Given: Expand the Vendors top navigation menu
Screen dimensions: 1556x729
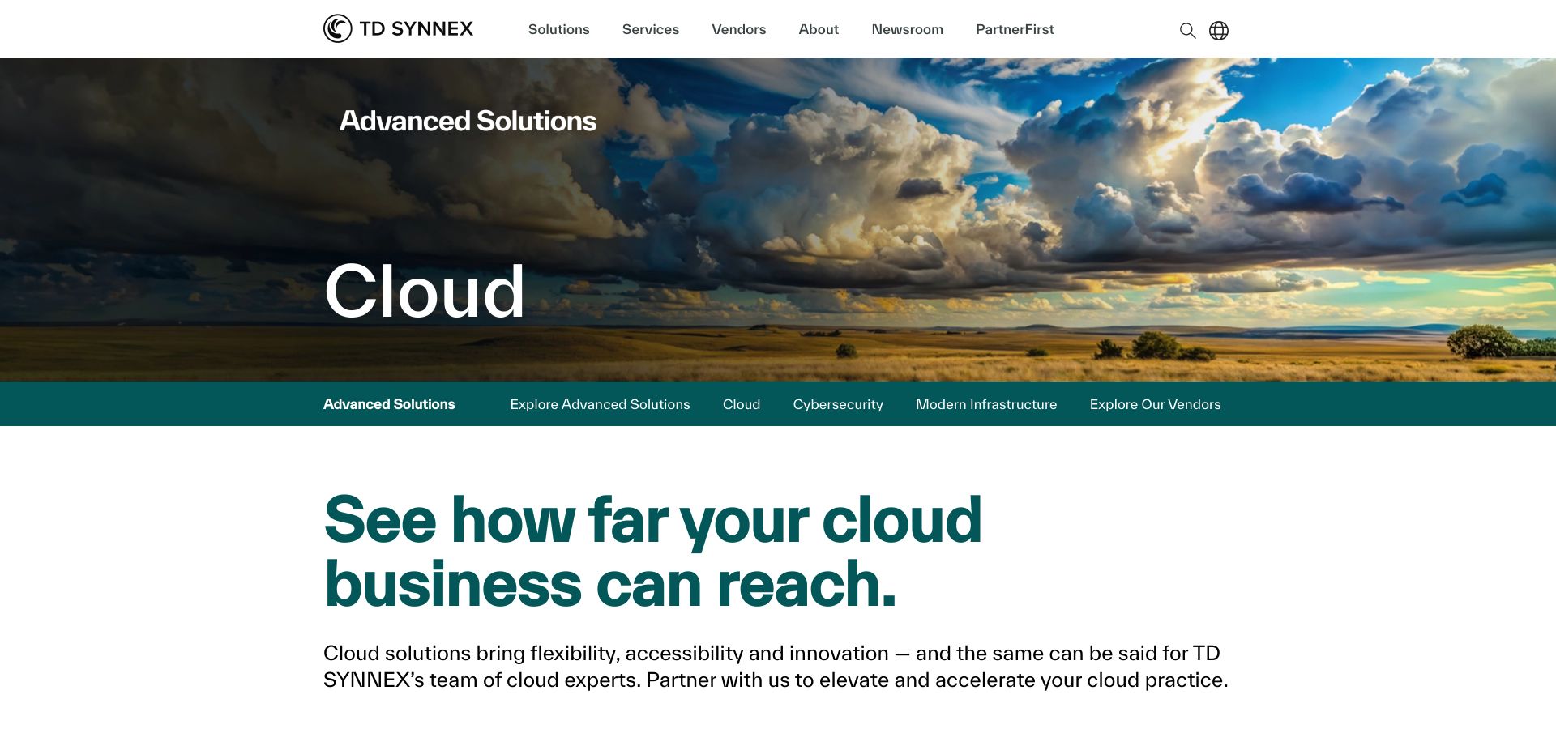Looking at the screenshot, I should [738, 29].
